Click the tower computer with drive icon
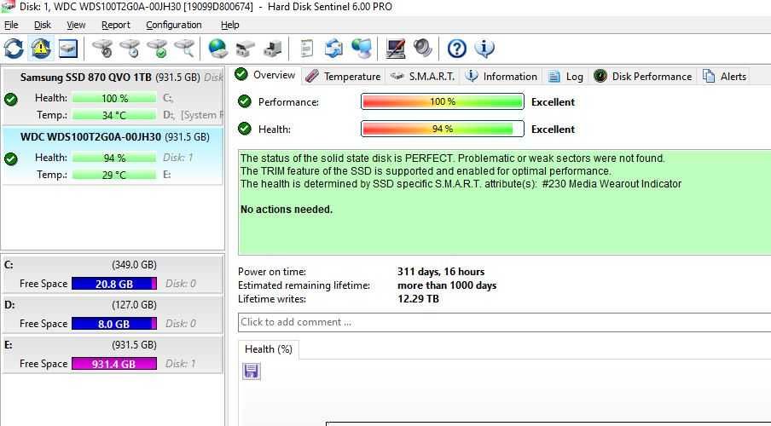Screen dimensions: 771x426 point(272,49)
